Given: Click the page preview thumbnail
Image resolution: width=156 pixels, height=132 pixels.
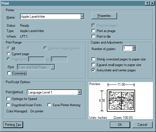Looking at the screenshot, I should [121, 101].
